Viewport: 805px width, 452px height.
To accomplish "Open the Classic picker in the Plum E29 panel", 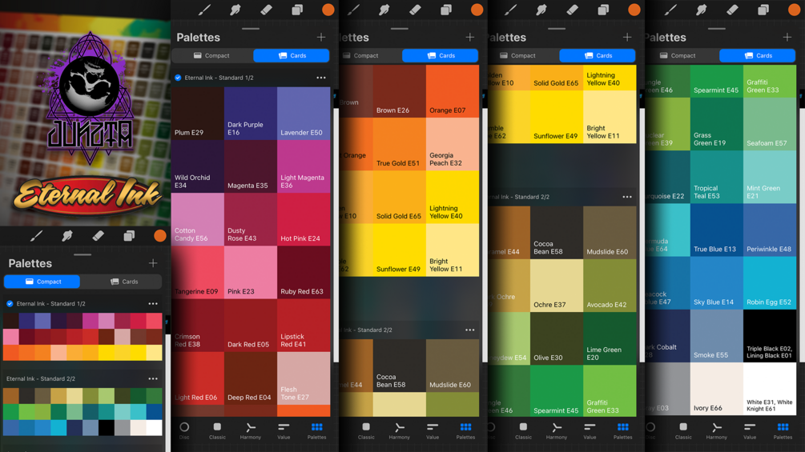I will click(217, 430).
